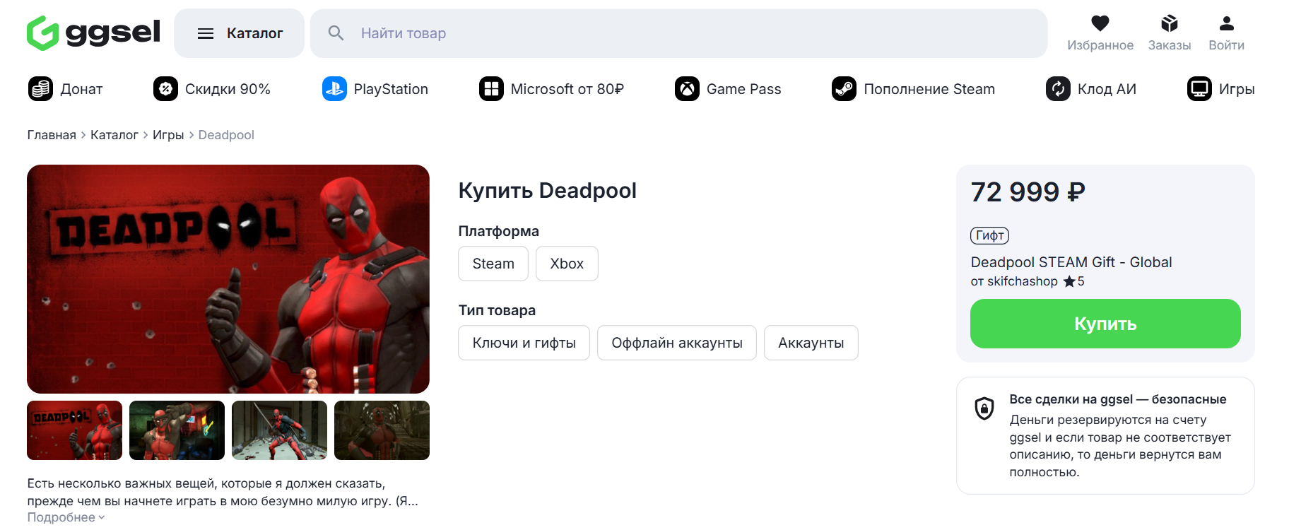This screenshot has height=530, width=1289.
Task: Choose Оффлайн аккаунты product type
Action: (x=677, y=343)
